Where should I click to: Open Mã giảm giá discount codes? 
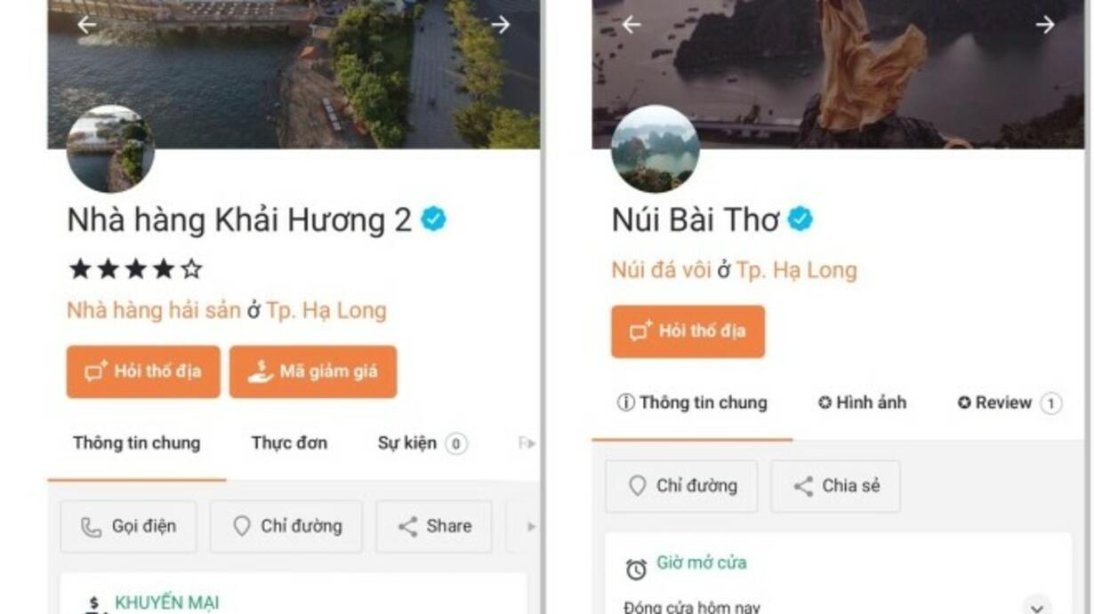coord(313,371)
